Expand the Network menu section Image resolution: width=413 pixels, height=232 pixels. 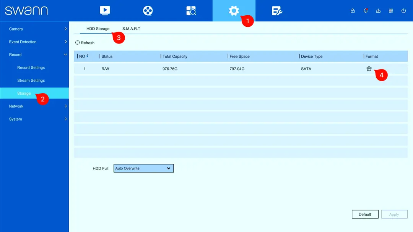coord(34,106)
